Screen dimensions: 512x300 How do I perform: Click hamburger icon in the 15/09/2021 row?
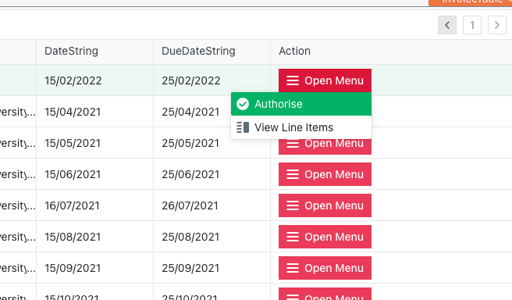293,268
